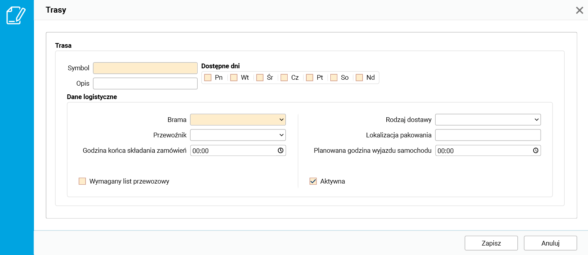Expand the Przewoźnik dropdown

tap(238, 135)
